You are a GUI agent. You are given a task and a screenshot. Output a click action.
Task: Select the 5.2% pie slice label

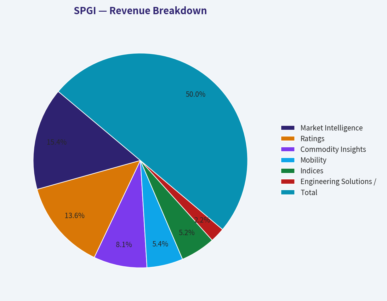pyautogui.click(x=187, y=233)
